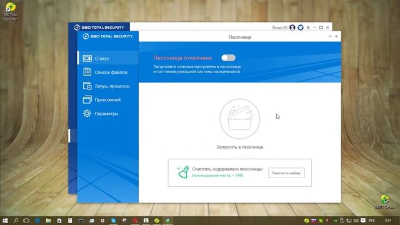This screenshot has height=225, width=400.
Task: Open Task View on the taskbar
Action: pyautogui.click(x=26, y=221)
